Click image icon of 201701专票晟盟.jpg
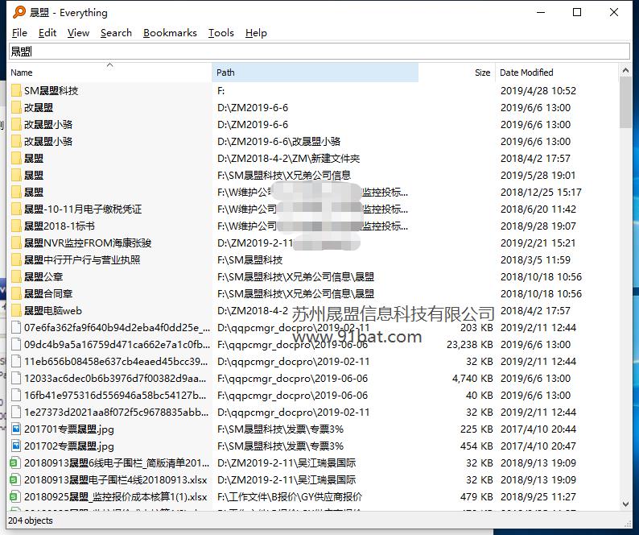Screen dimensions: 639x535 pyautogui.click(x=16, y=429)
